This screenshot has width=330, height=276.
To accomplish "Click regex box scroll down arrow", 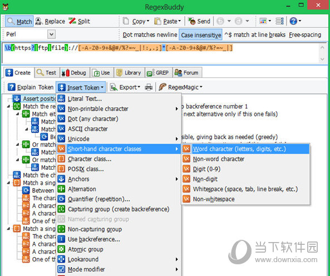I will click(x=322, y=59).
